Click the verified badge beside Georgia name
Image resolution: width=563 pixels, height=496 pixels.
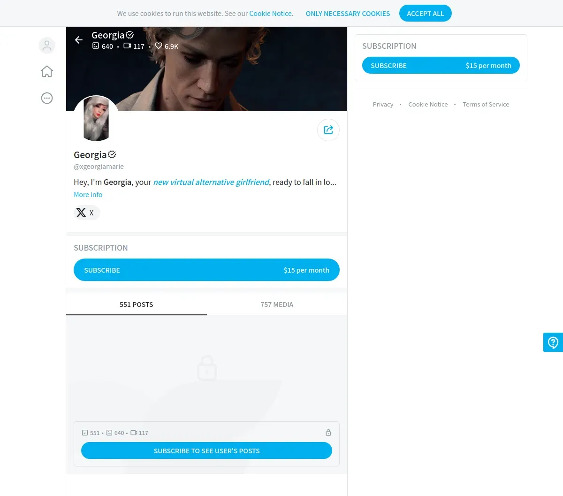click(x=112, y=154)
